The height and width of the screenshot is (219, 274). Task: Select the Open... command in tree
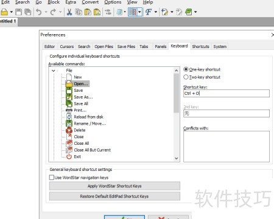coord(81,84)
